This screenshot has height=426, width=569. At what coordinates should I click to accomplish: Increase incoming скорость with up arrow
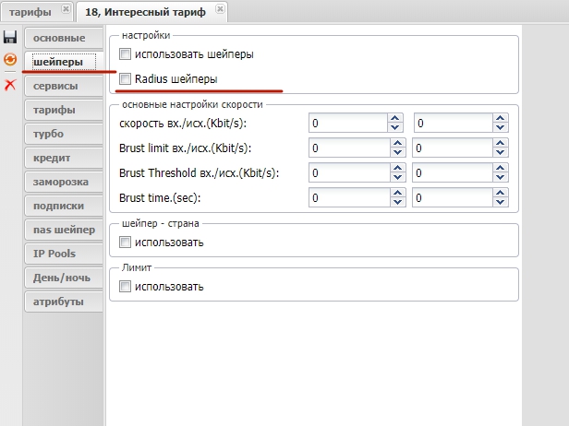coord(395,118)
